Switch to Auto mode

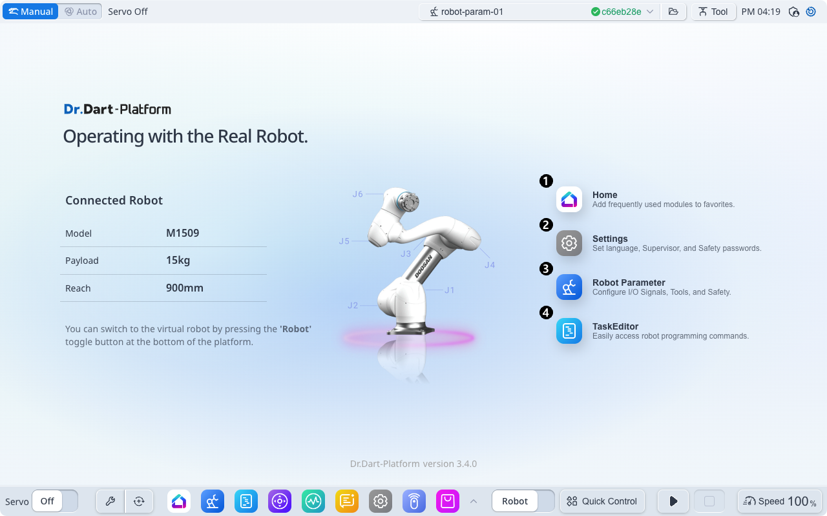[81, 12]
